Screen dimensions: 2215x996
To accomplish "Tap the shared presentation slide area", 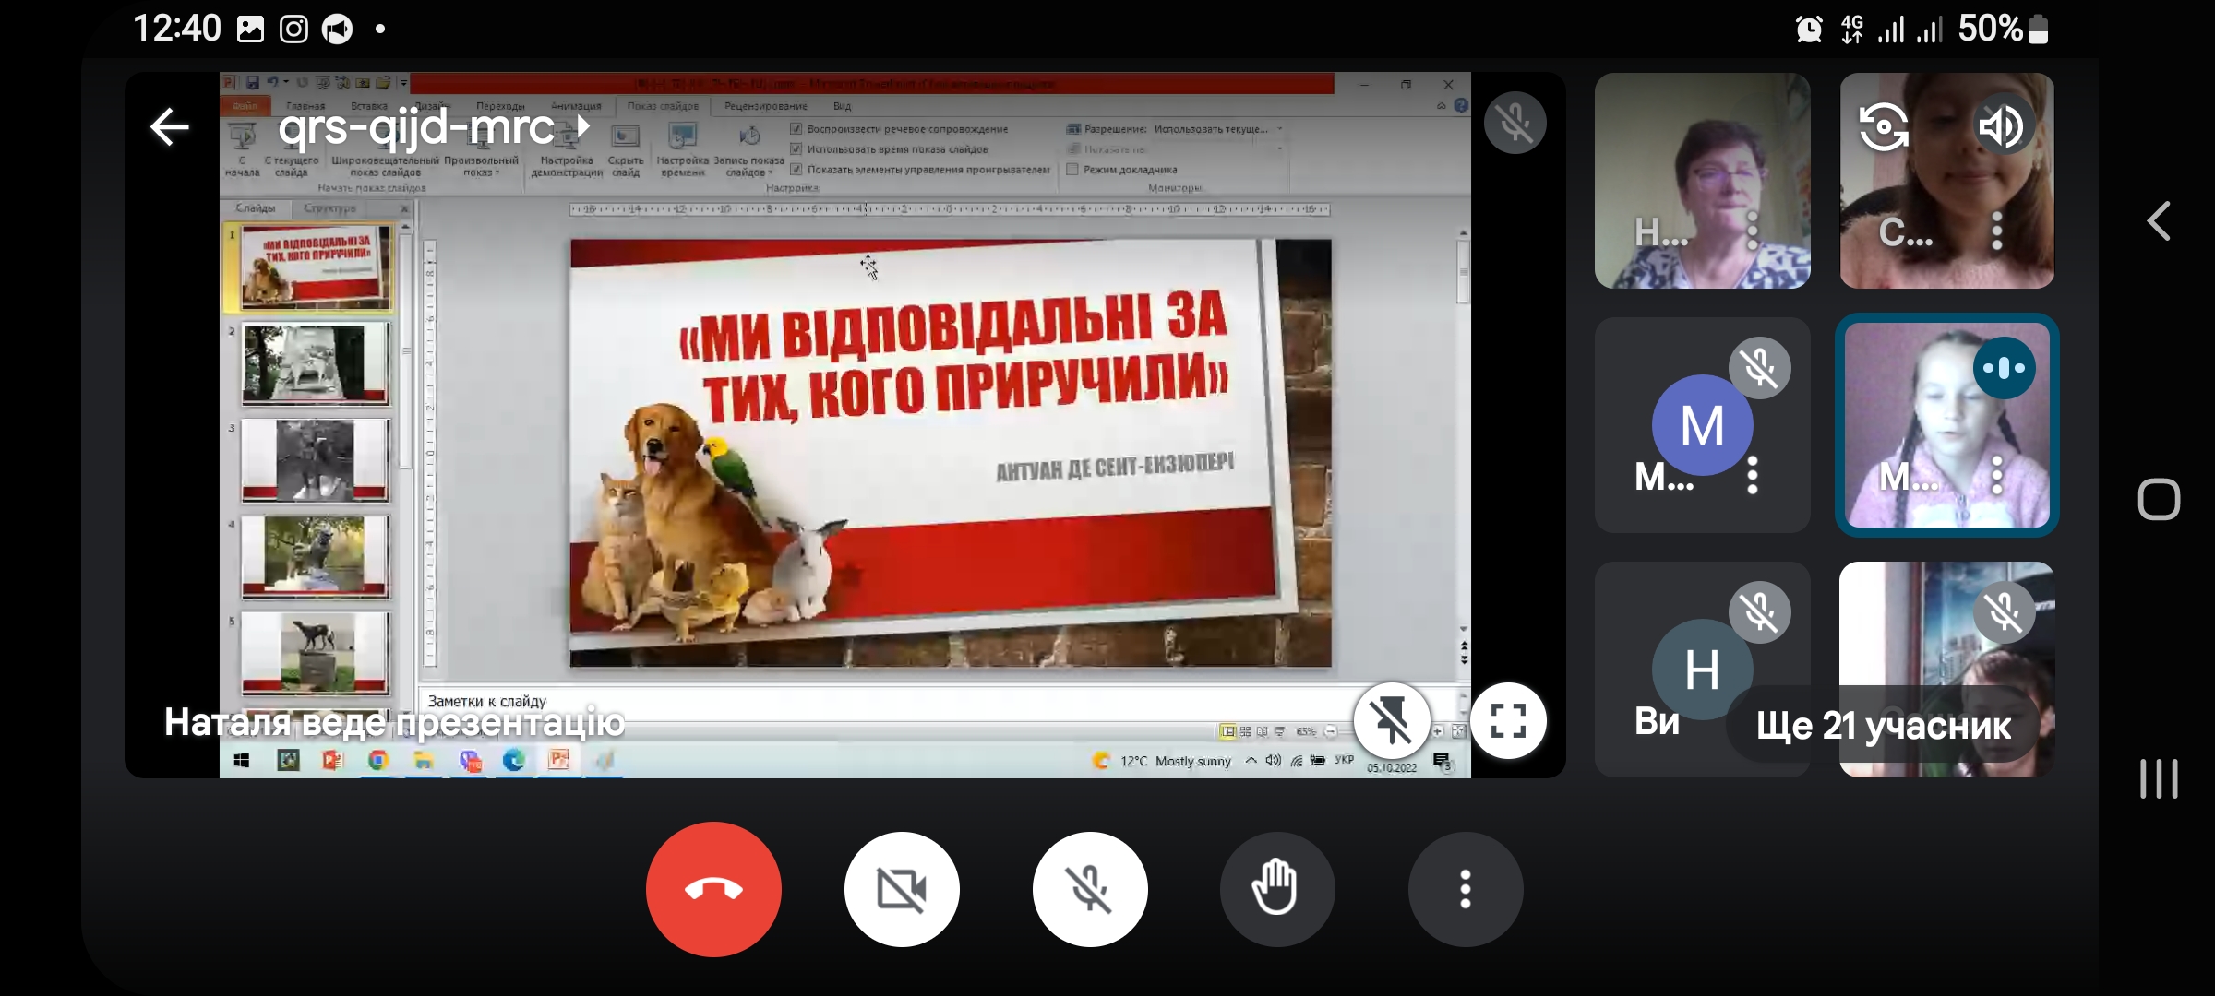I will (x=951, y=452).
